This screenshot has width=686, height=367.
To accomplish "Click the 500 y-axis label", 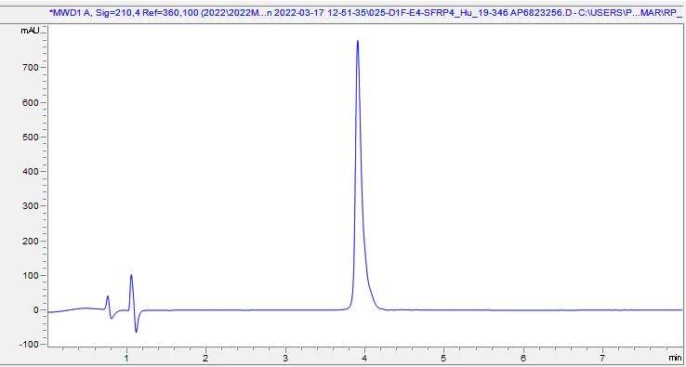I will click(31, 137).
